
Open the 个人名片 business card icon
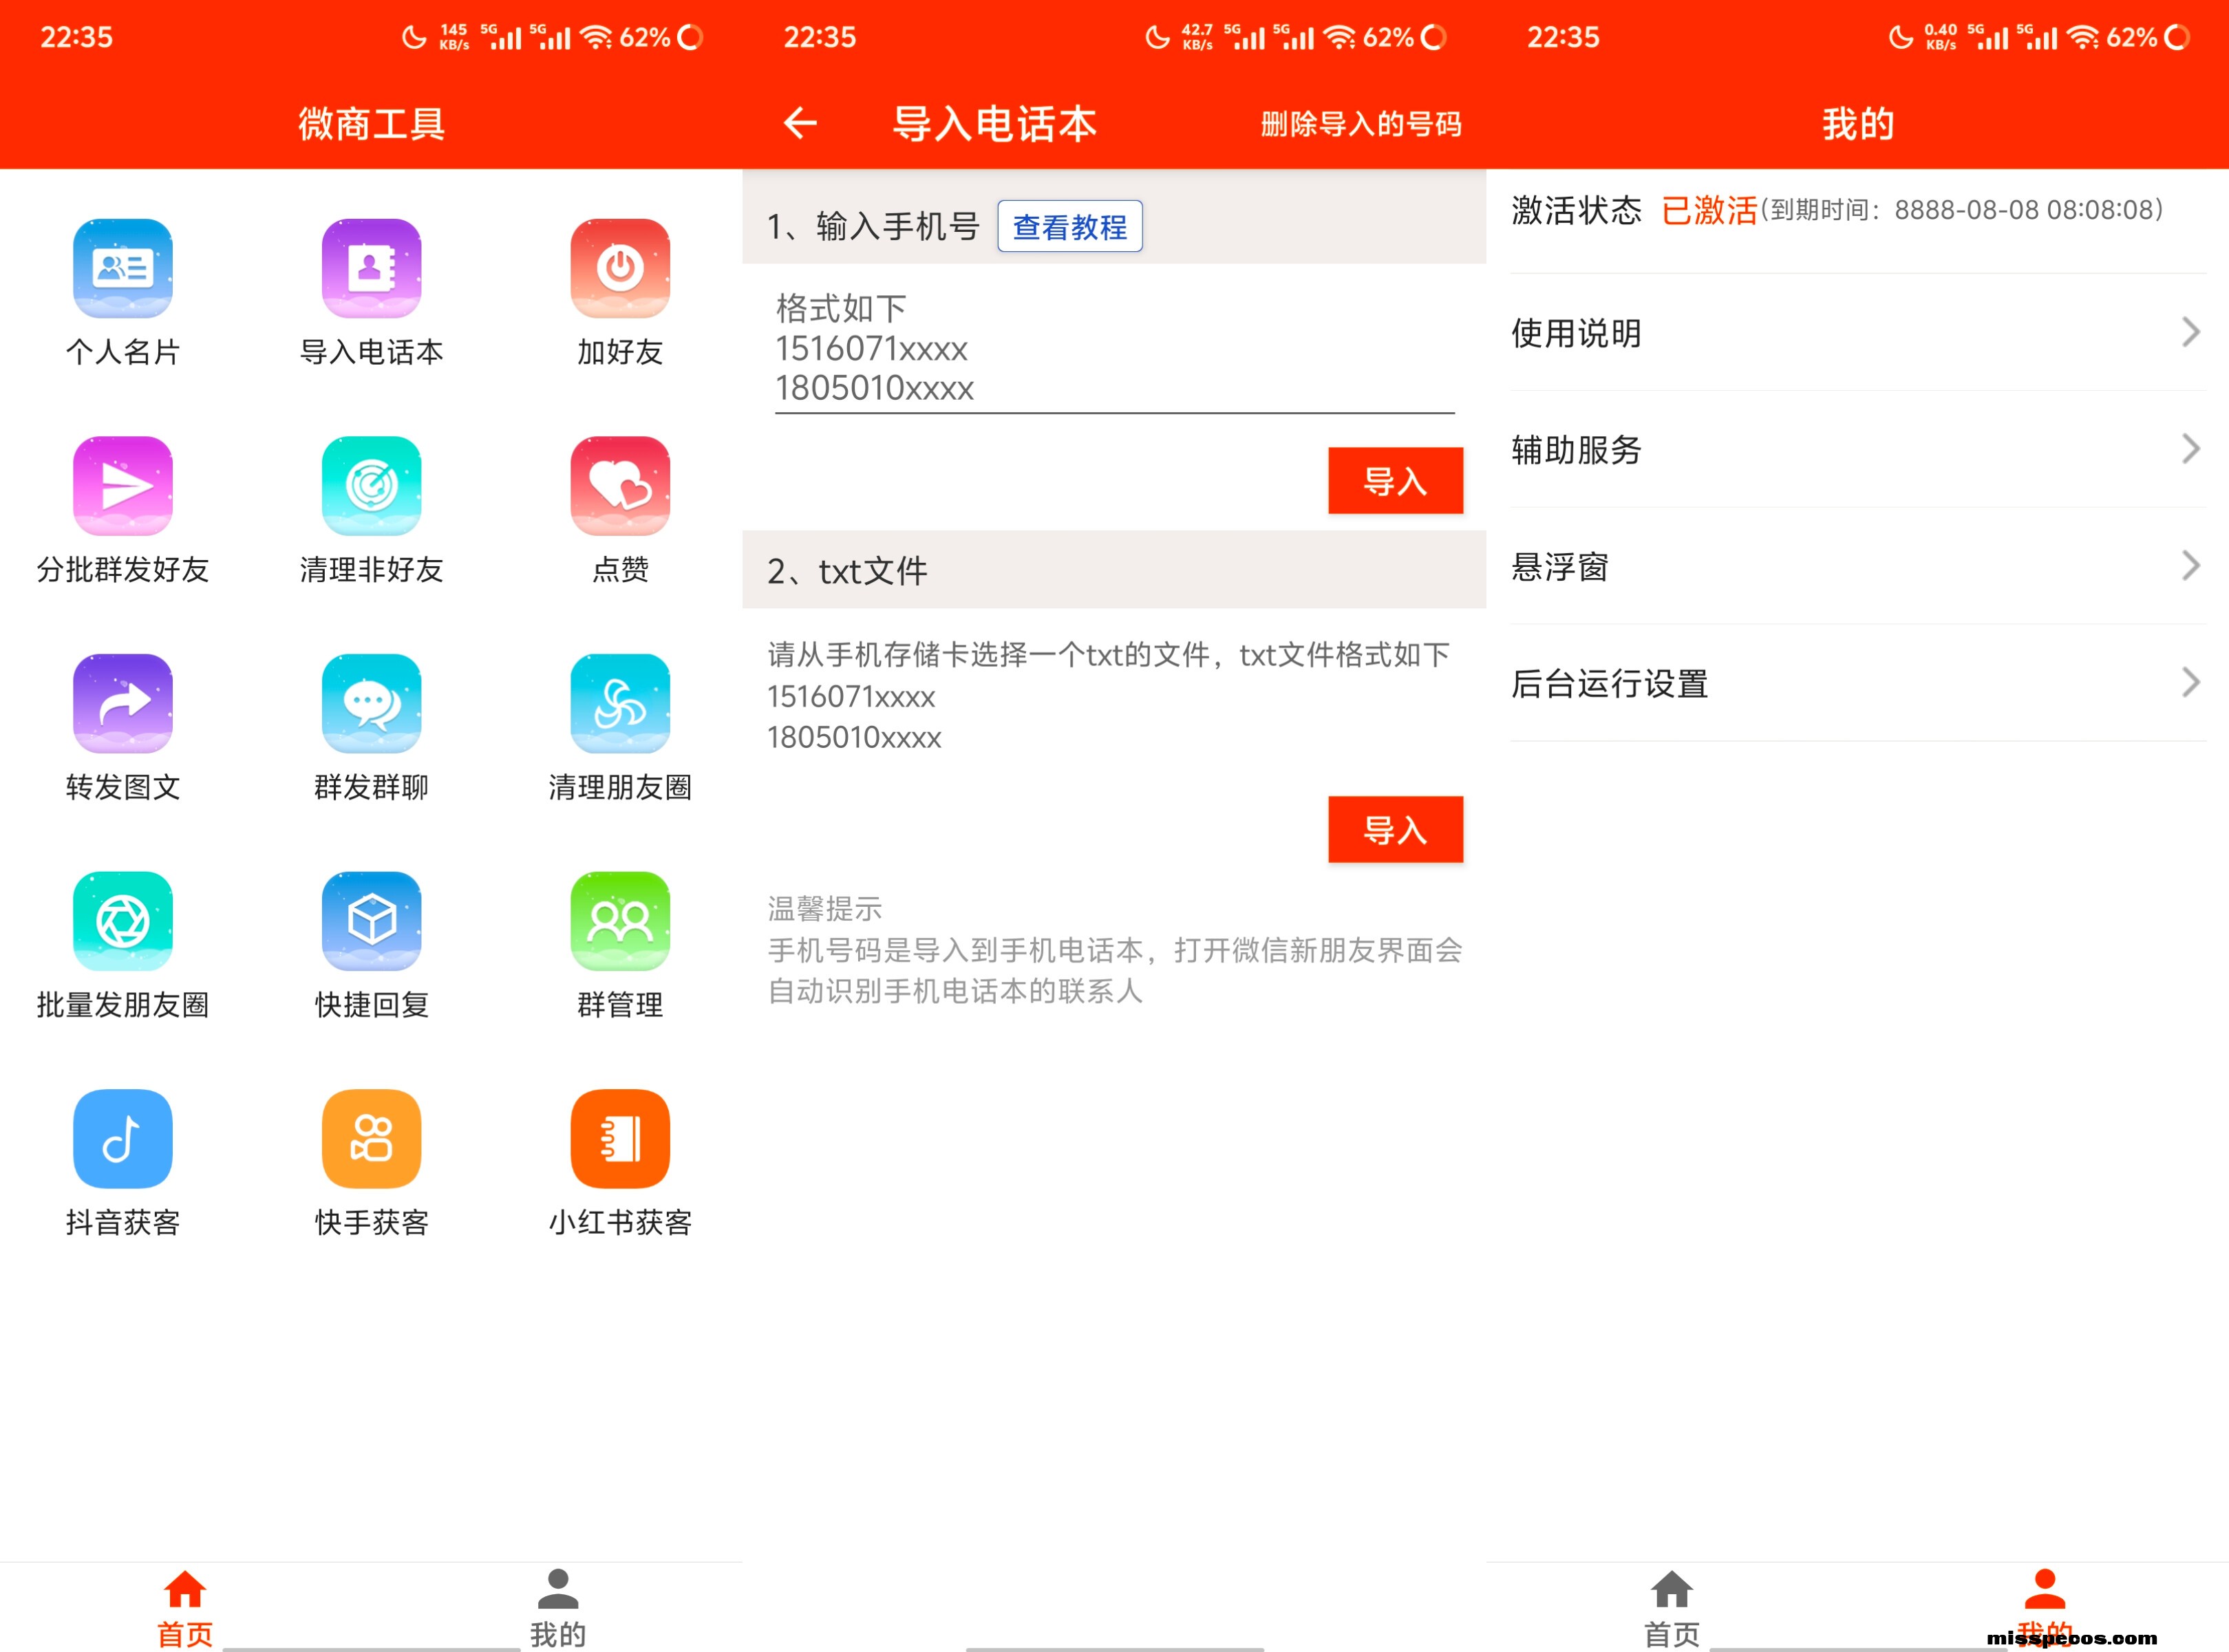click(122, 268)
